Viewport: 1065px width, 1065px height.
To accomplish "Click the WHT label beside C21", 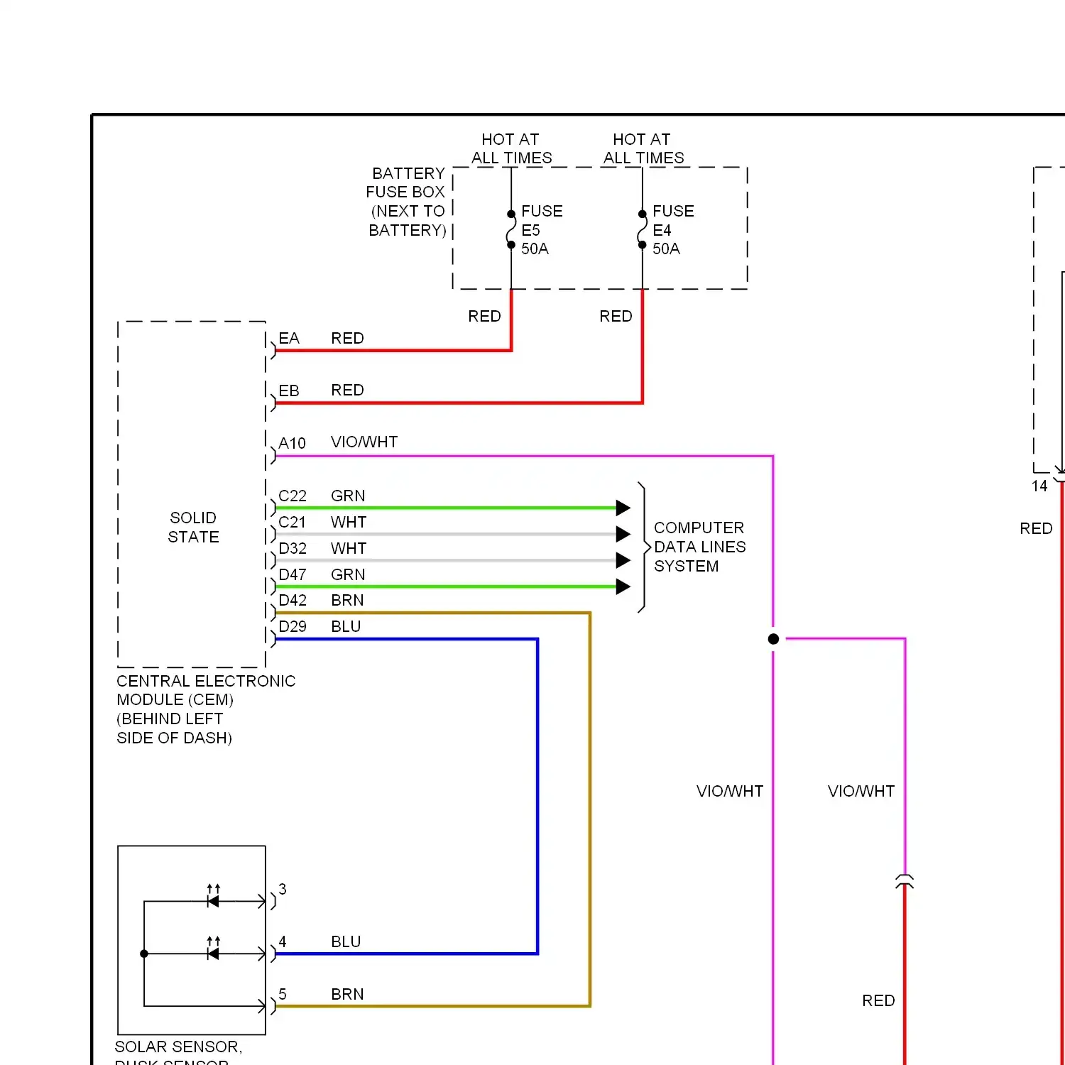I will click(x=349, y=522).
